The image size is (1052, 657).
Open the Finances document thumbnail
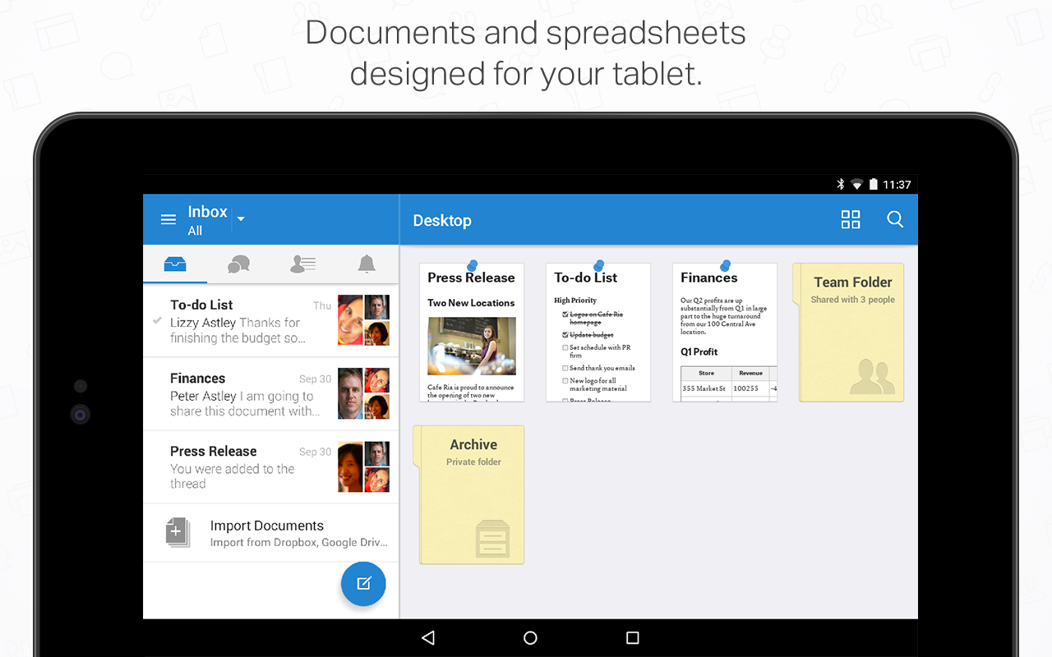point(725,332)
